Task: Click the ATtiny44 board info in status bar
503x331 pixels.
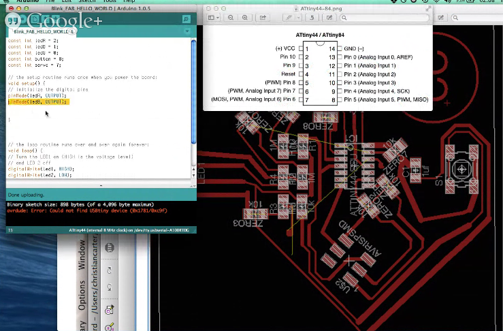Action: pyautogui.click(x=129, y=230)
